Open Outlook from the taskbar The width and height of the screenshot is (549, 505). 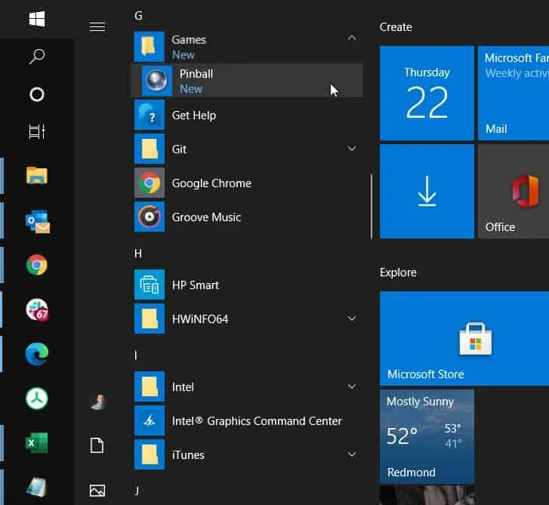38,221
